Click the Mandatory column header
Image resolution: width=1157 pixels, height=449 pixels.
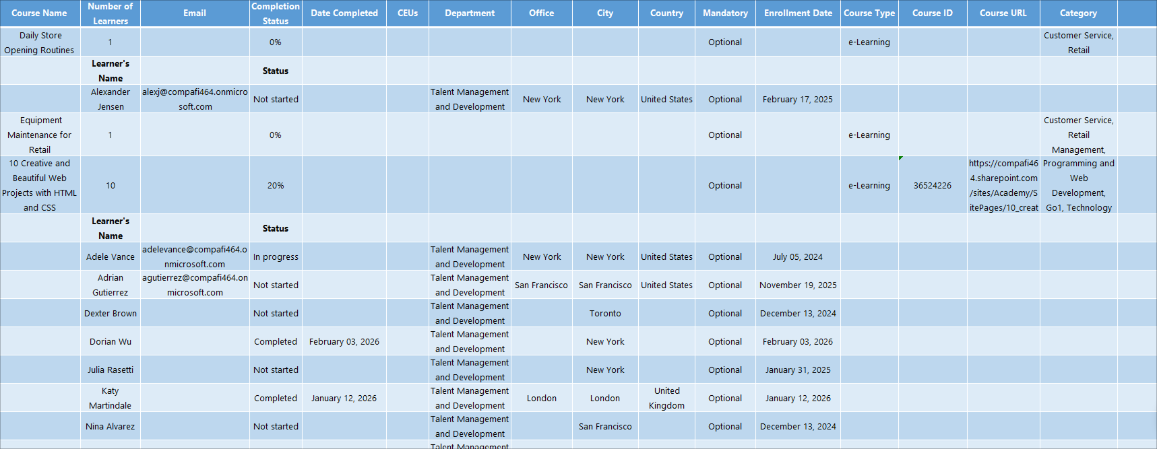(x=725, y=13)
